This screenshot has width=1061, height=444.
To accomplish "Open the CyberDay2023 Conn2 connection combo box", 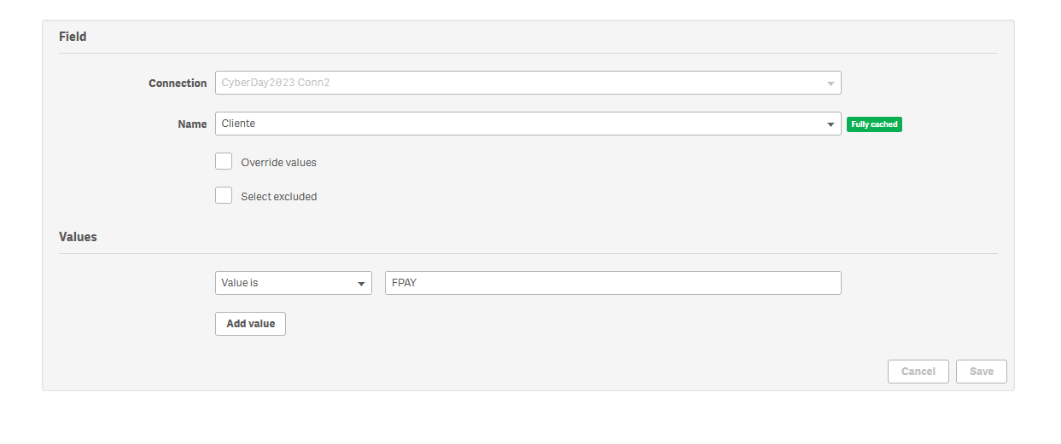I will (x=521, y=83).
